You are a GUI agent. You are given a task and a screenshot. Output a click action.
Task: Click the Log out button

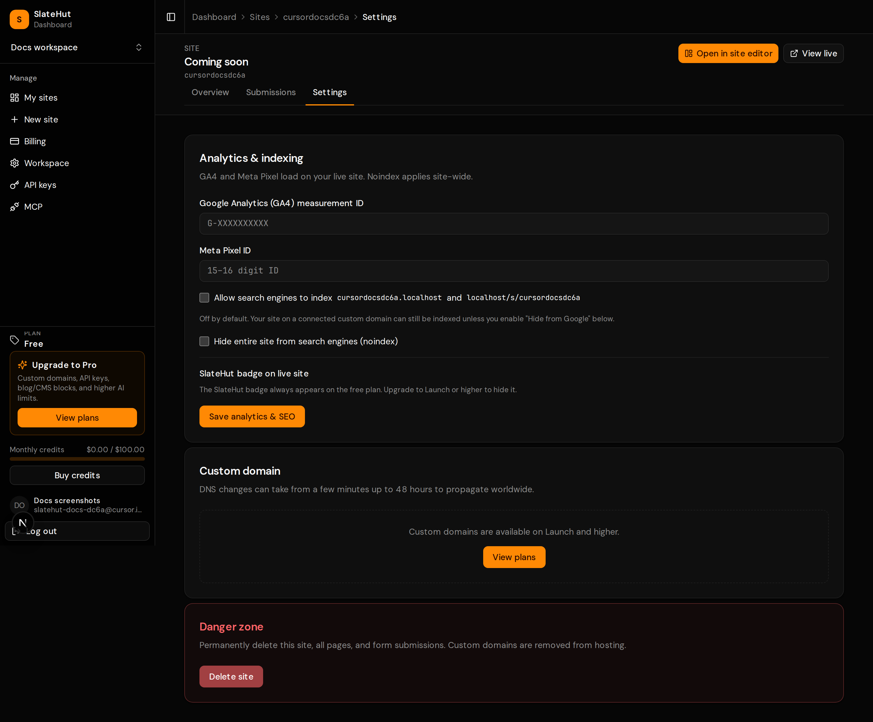click(x=77, y=531)
